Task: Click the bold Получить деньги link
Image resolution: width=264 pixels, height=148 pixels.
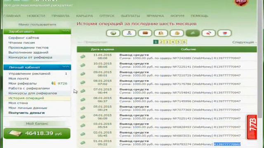Action: point(26,113)
